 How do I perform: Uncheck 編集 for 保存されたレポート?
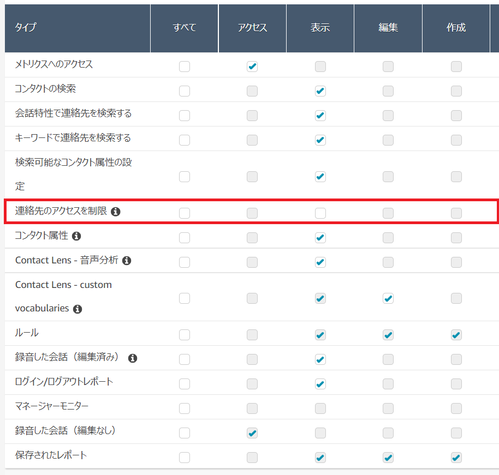pos(388,458)
